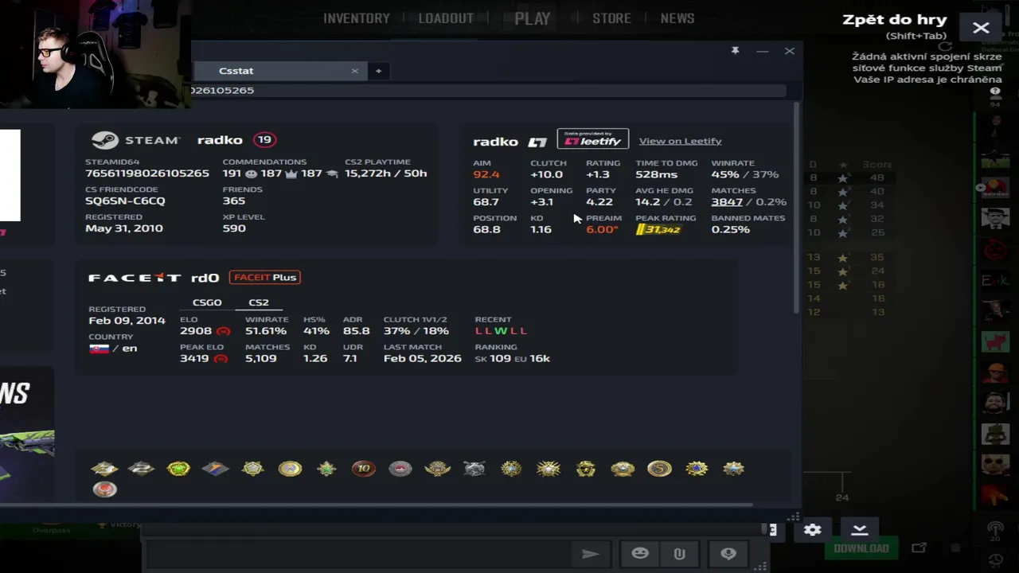Click the last match date Feb 05, 2026
This screenshot has height=573, width=1019.
coord(423,358)
